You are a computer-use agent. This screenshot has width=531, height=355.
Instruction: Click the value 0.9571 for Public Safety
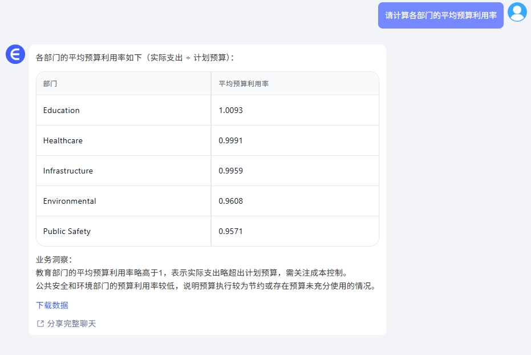230,231
